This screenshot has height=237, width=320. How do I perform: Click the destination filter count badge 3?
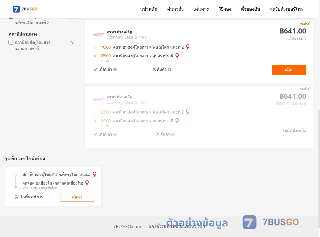point(72,43)
